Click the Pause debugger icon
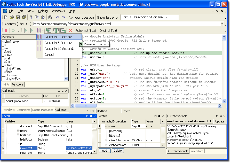Image resolution: width=231 pixels, height=163 pixels. coord(39,30)
